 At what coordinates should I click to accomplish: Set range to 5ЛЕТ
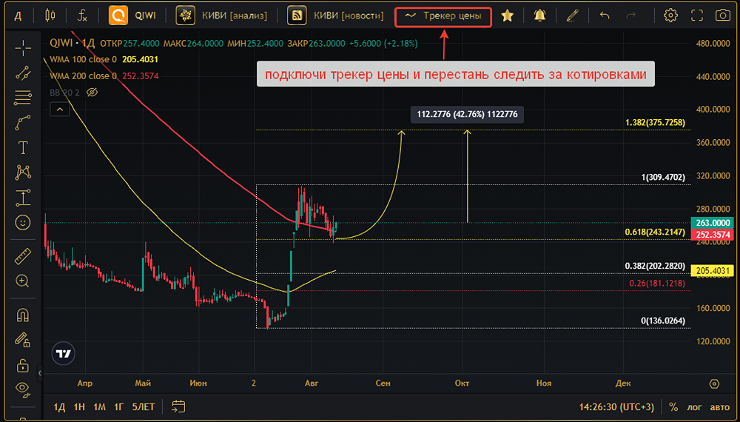tap(143, 407)
